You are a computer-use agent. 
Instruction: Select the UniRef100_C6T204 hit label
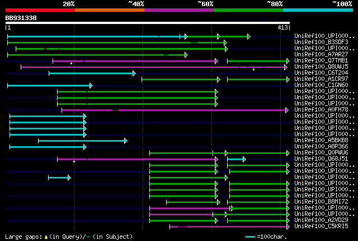321,73
